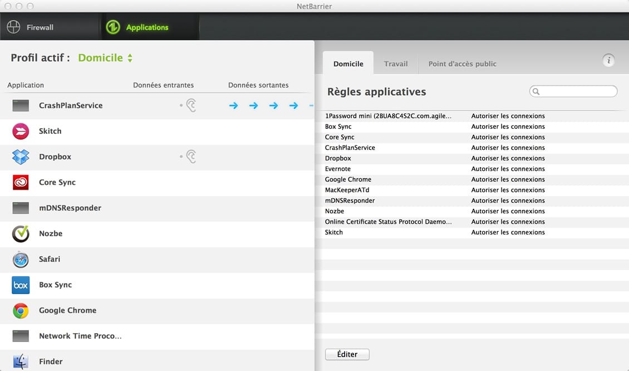The width and height of the screenshot is (629, 371).
Task: Select the Travail profile tab
Action: tap(396, 64)
